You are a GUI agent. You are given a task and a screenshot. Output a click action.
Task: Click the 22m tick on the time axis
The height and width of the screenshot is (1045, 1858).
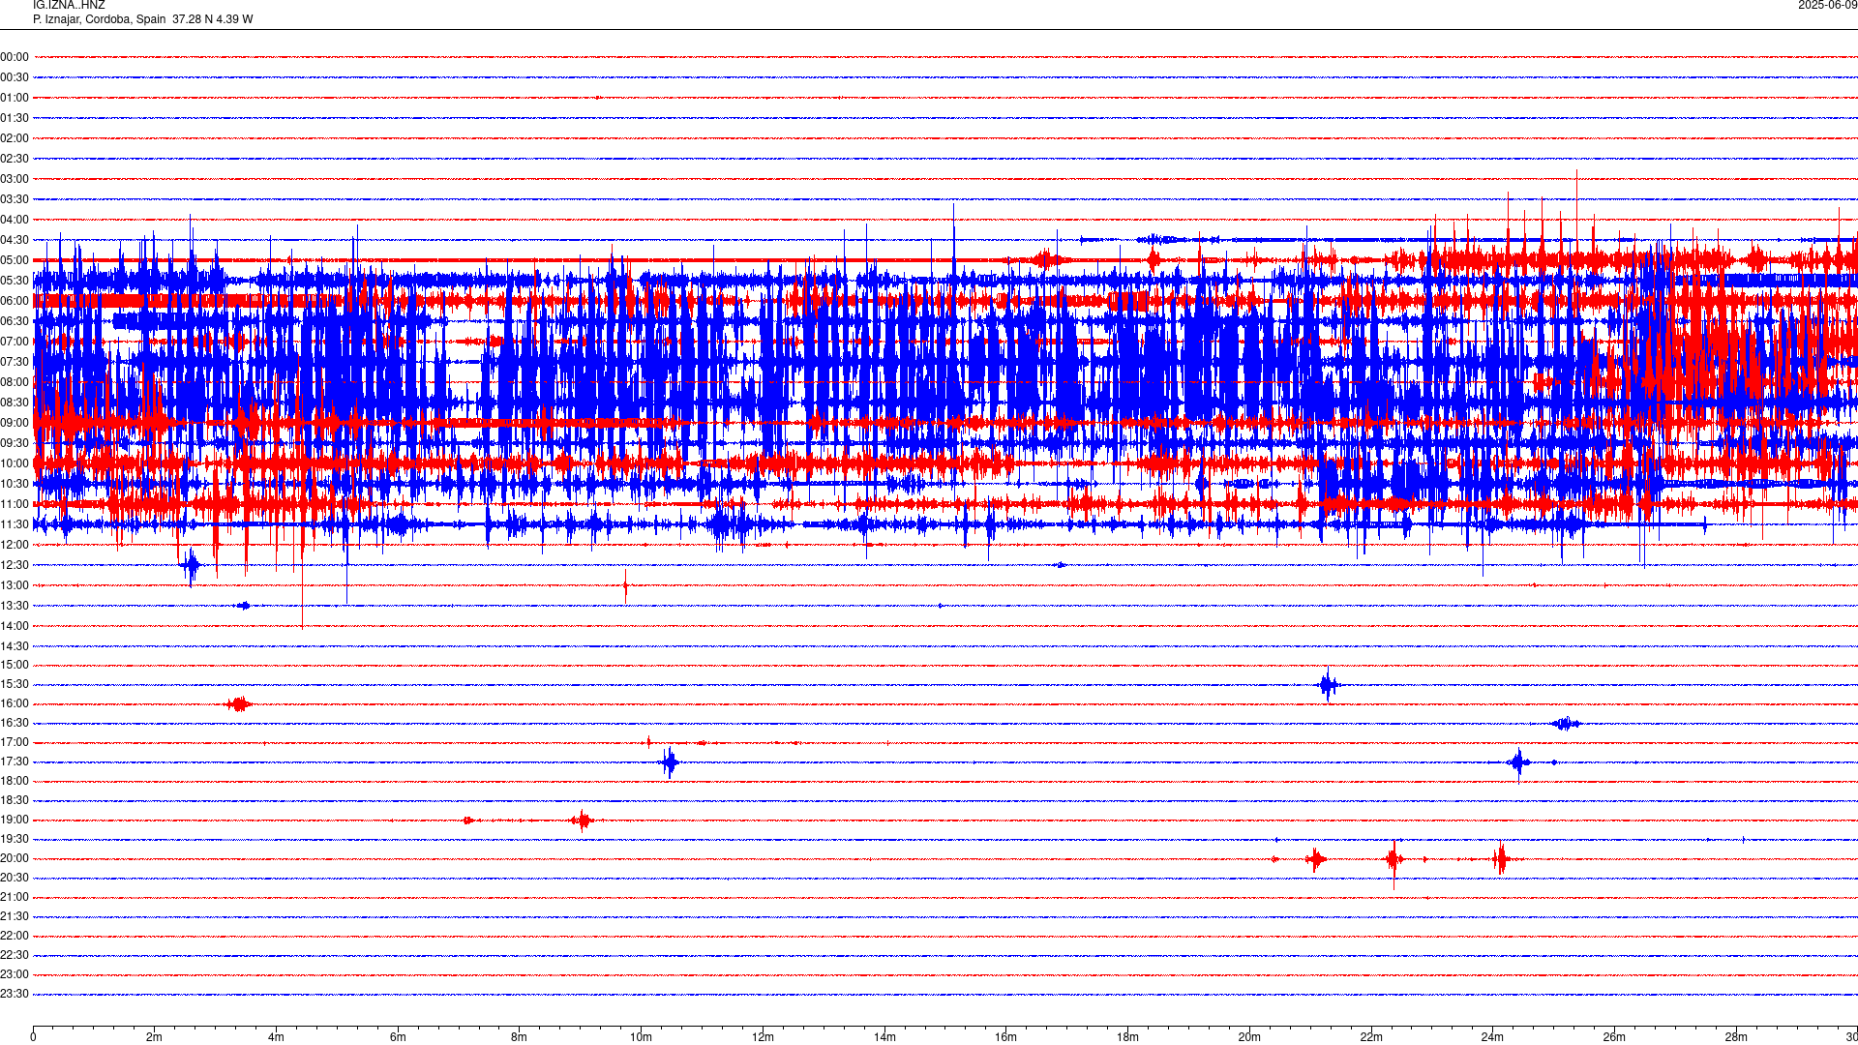pyautogui.click(x=1371, y=1037)
